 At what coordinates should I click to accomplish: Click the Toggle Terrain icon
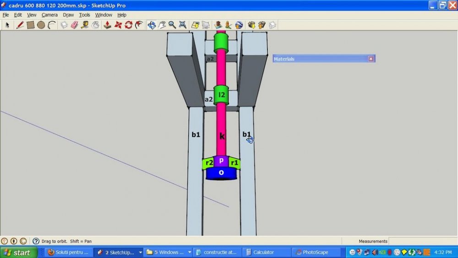206,25
